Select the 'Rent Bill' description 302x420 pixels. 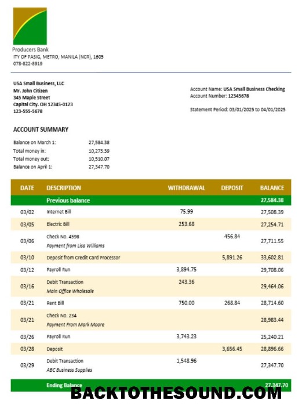pos(55,303)
